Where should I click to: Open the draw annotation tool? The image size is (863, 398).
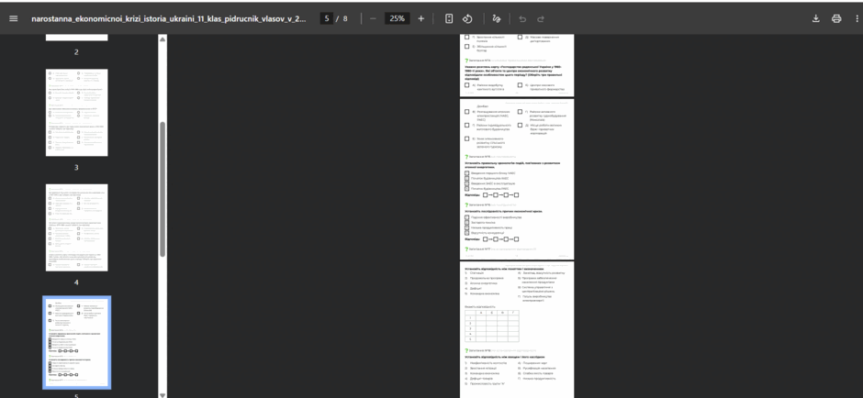click(497, 18)
